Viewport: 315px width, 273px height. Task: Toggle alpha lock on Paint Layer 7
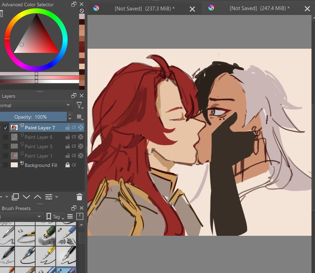click(x=80, y=128)
